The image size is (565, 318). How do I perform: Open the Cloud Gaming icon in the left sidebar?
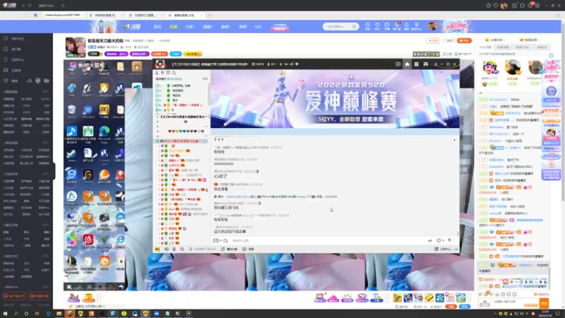(6, 70)
